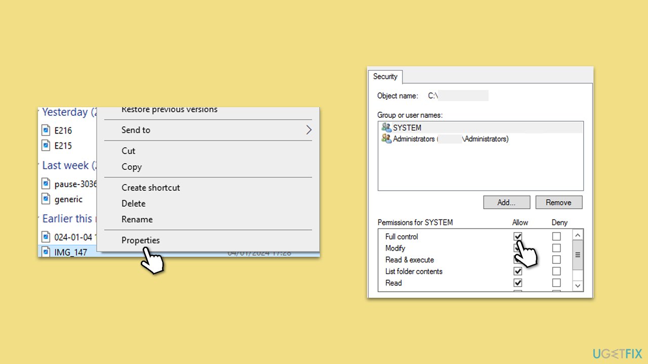Click the Remove button

click(x=558, y=202)
